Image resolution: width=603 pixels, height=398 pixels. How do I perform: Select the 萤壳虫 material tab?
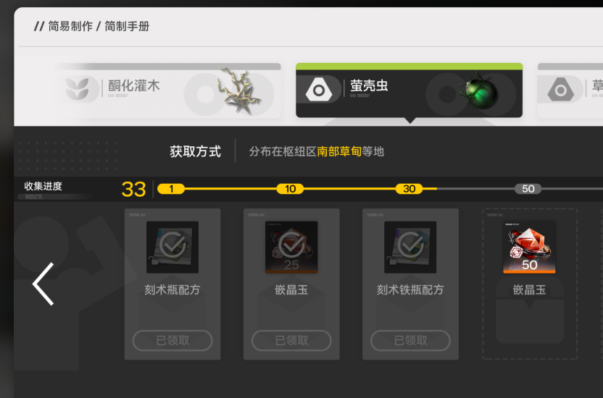409,90
